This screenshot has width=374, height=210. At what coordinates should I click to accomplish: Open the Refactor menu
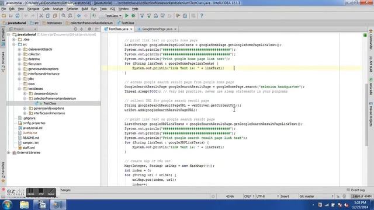(x=72, y=9)
